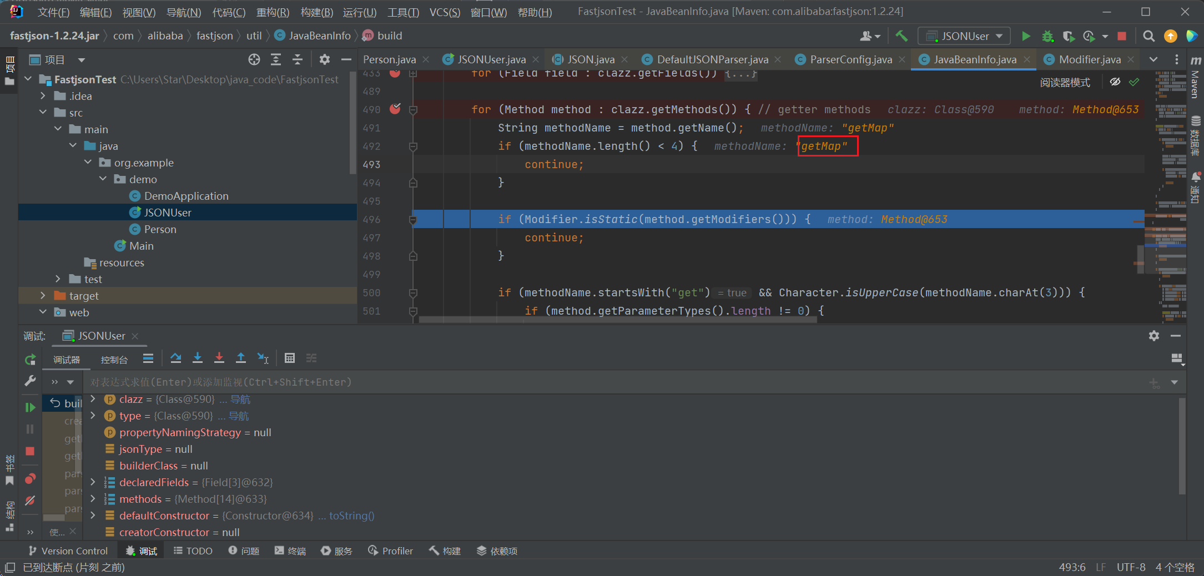Click the editor horizontal scrollbar
This screenshot has width=1204, height=576.
[617, 320]
